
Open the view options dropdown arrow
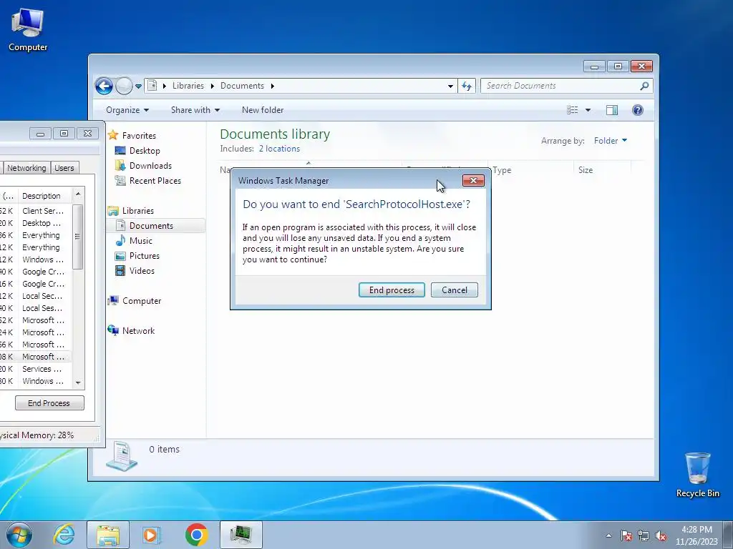coord(588,110)
